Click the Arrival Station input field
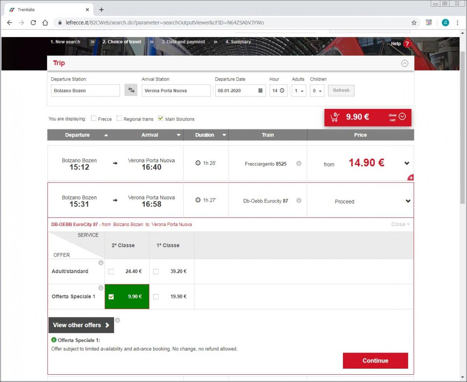This screenshot has width=467, height=382. (176, 91)
